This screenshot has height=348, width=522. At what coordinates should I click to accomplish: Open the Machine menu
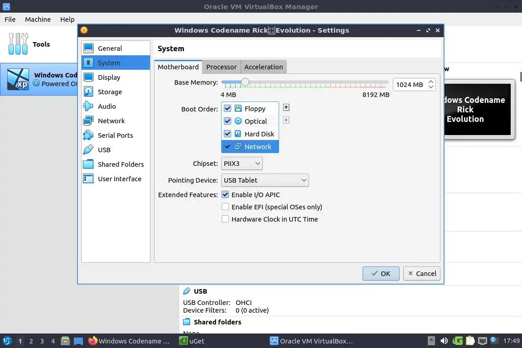point(38,19)
